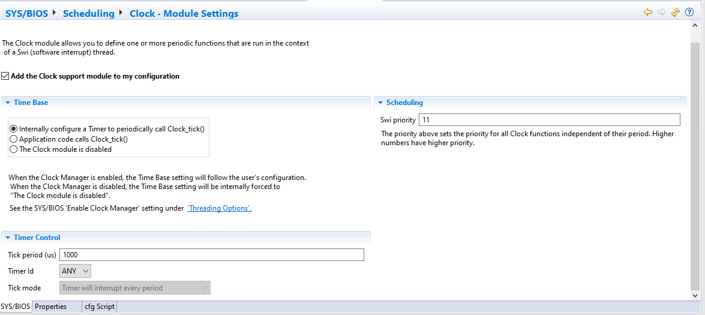Select Internally configure a Timer radio option
This screenshot has width=705, height=315.
pyautogui.click(x=14, y=129)
